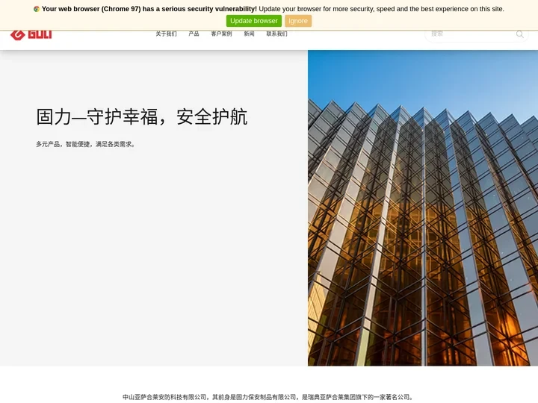Viewport: 538px width, 403px height.
Task: Open the 新闻 menu item
Action: click(249, 34)
